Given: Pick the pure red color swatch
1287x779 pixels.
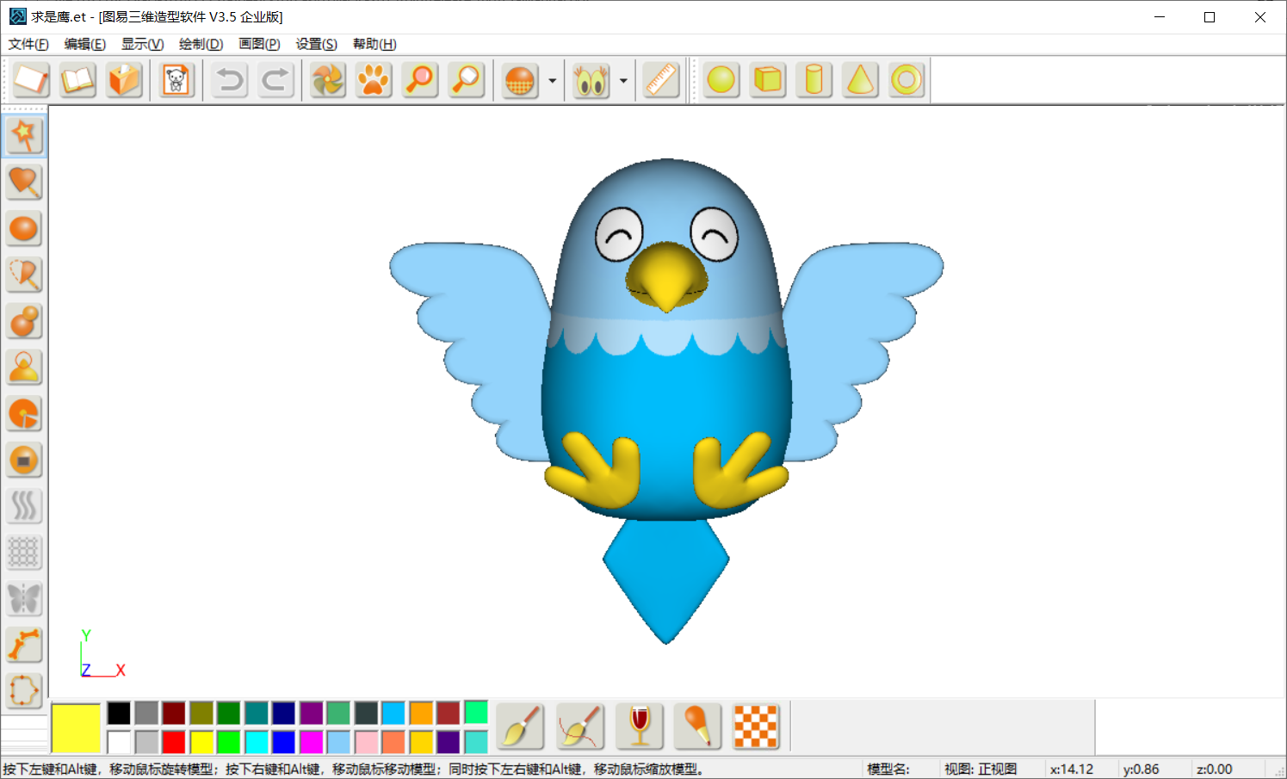Looking at the screenshot, I should [x=174, y=742].
